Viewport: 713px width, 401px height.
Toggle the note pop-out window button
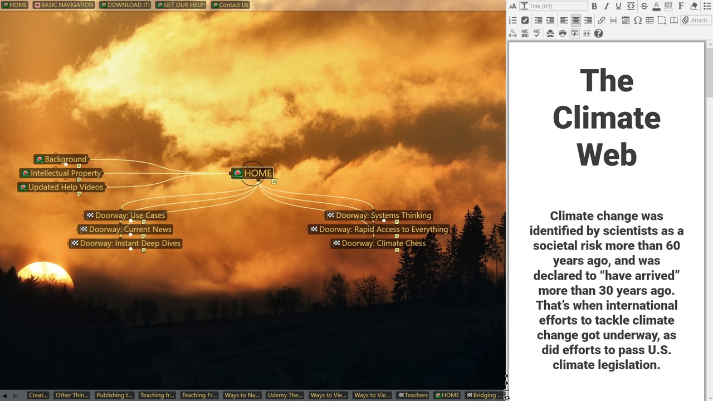tap(574, 33)
